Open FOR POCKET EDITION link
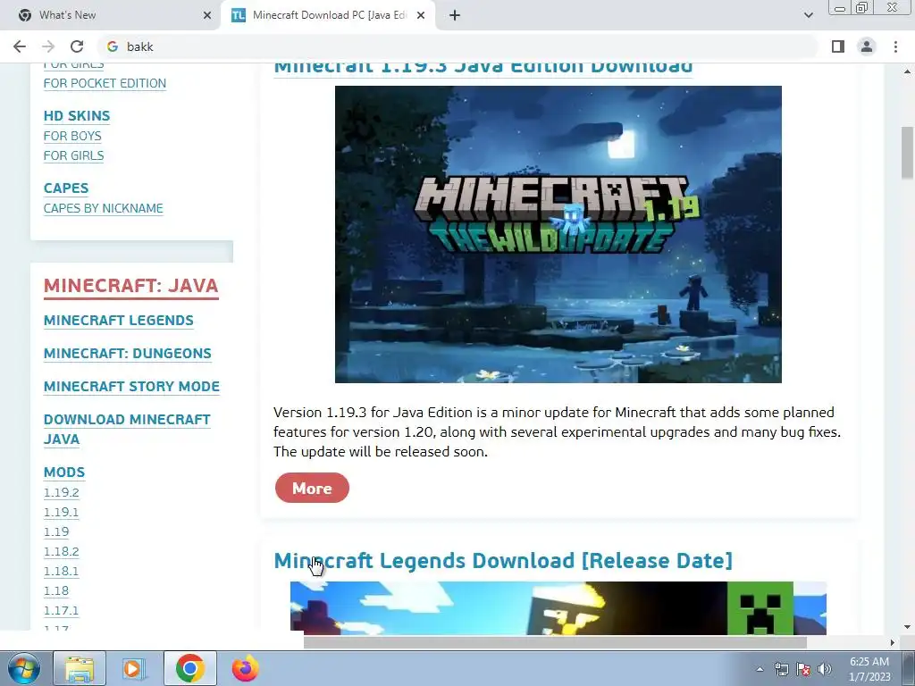Image resolution: width=915 pixels, height=686 pixels. 105,83
